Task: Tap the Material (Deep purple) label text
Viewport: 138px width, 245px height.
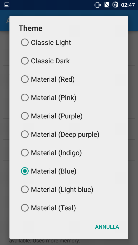Action: (65, 134)
